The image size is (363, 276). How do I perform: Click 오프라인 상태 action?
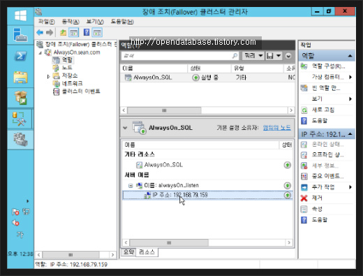click(x=327, y=154)
